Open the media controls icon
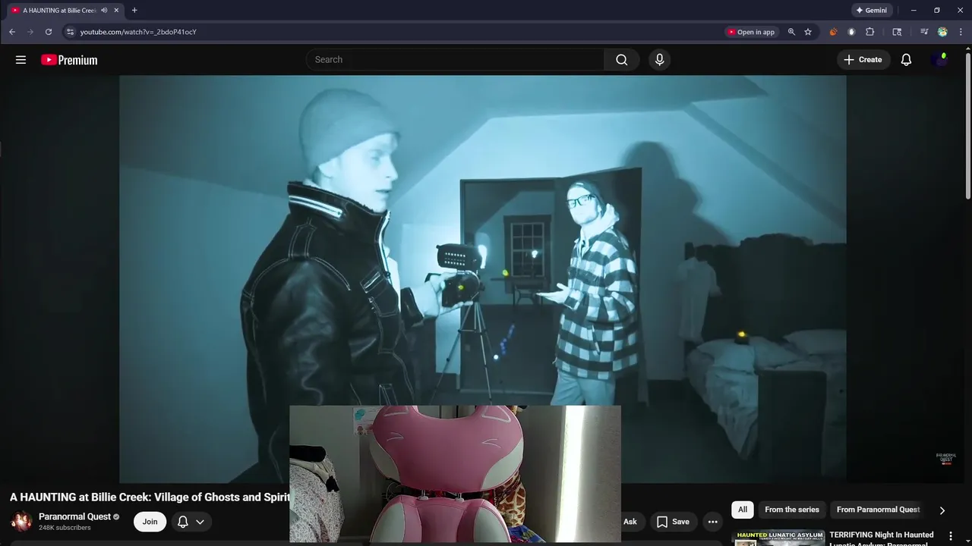The image size is (972, 546). tap(924, 32)
